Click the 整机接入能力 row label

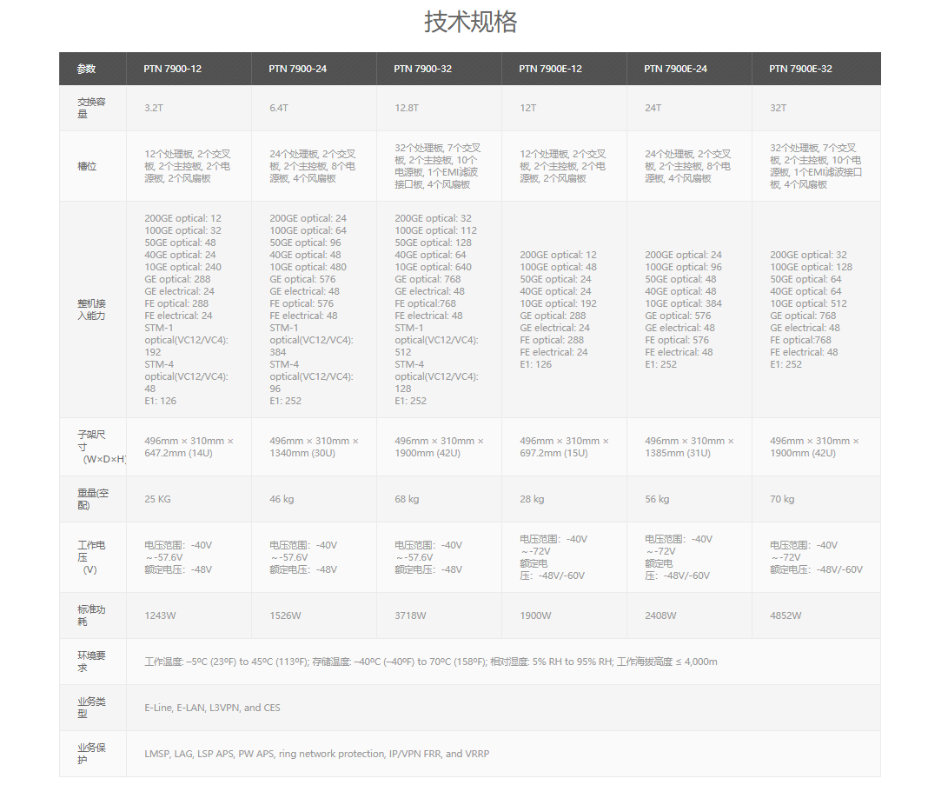92,309
